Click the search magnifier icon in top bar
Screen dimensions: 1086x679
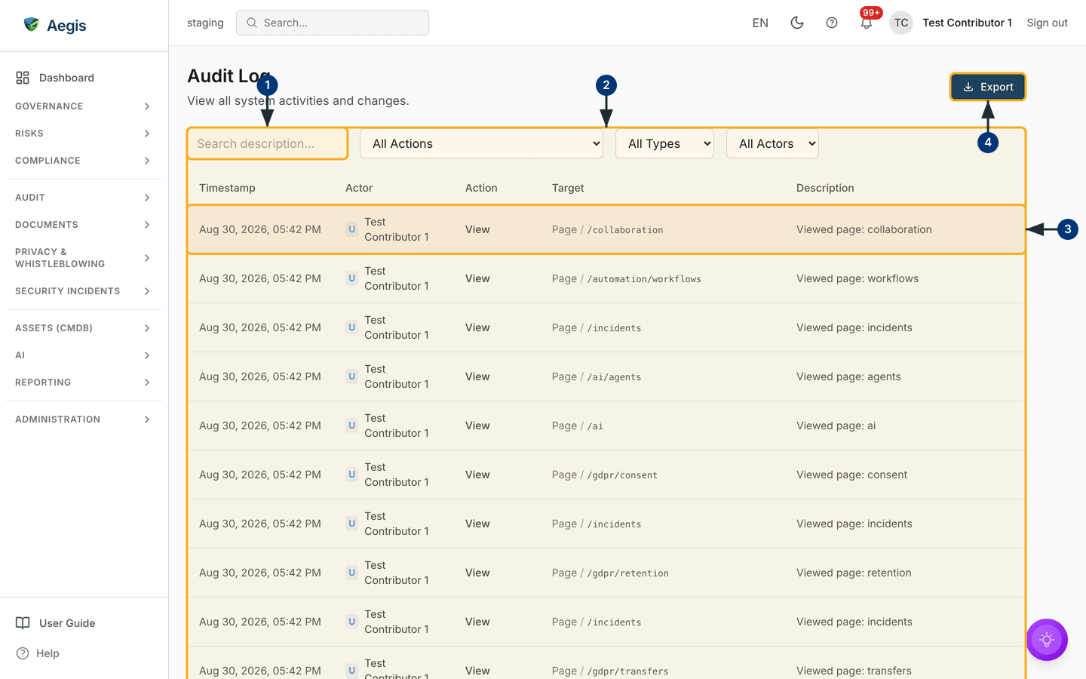click(x=252, y=23)
